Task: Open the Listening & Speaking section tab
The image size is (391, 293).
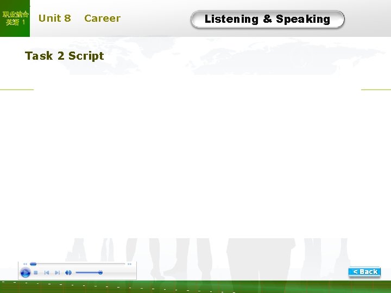Action: 268,19
